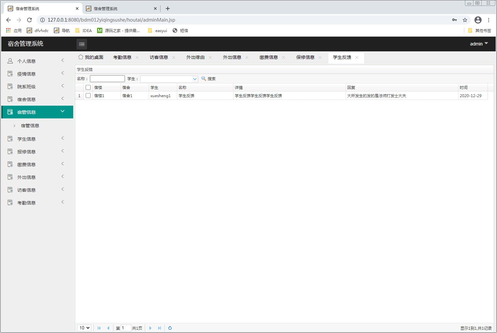Viewport: 497px width, 333px height.
Task: Open a new browser tab
Action: point(168,9)
